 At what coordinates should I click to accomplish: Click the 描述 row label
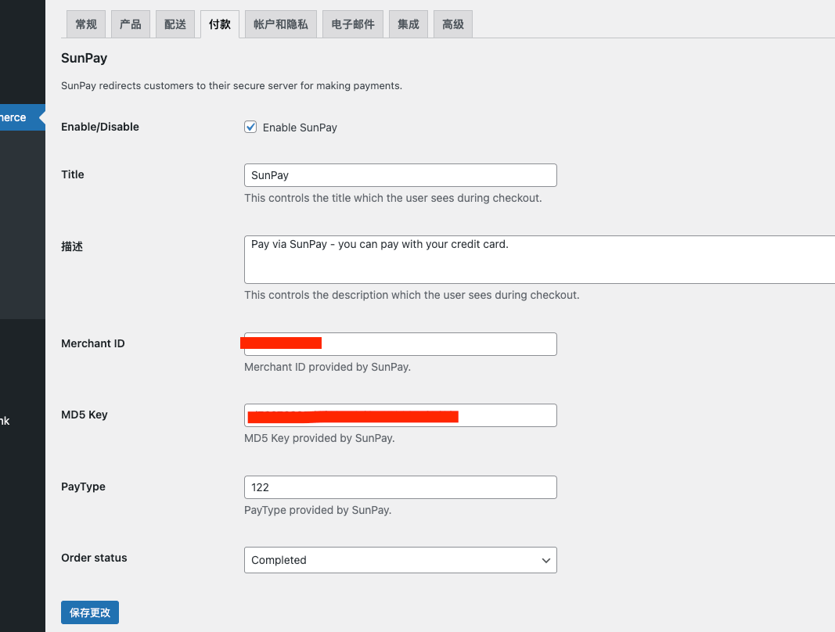72,246
